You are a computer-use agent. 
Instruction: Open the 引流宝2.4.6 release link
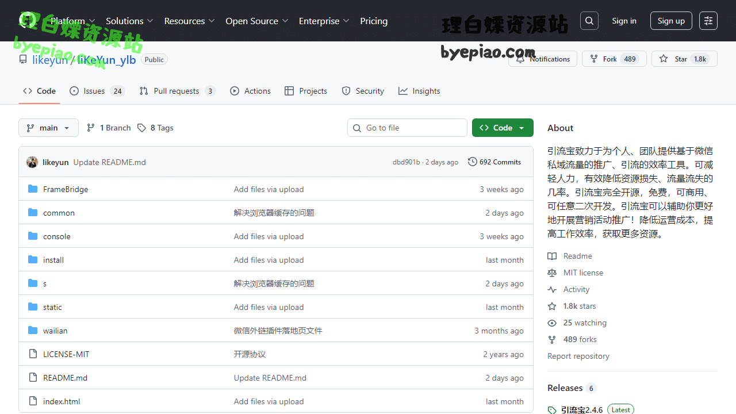[582, 410]
